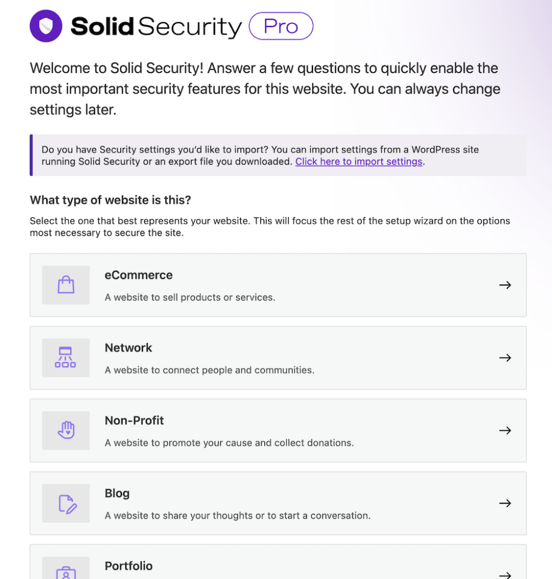Image resolution: width=552 pixels, height=579 pixels.
Task: Click the Network hierarchy icon
Action: click(66, 358)
